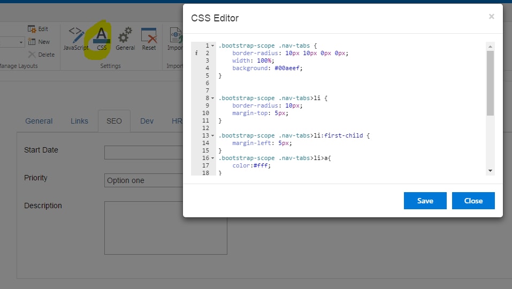512x289 pixels.
Task: Click the '#00aeef' background value
Action: [287, 69]
